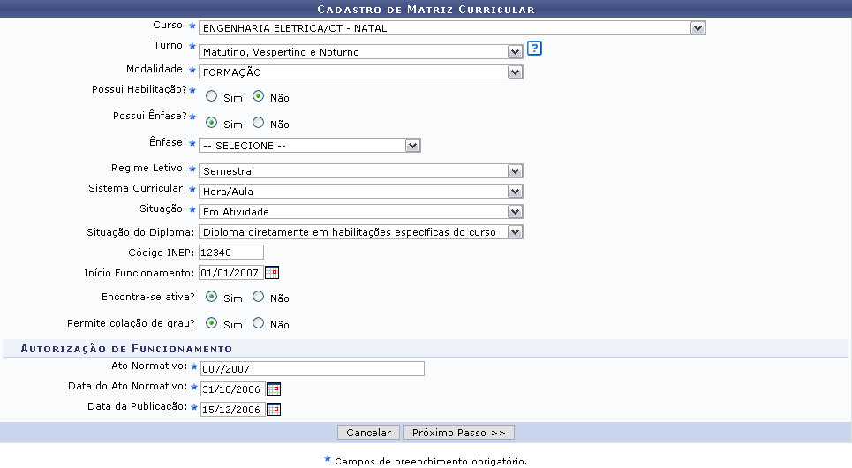Open calendar for Data da Publicação
Screen dimensions: 852x468
coord(274,409)
